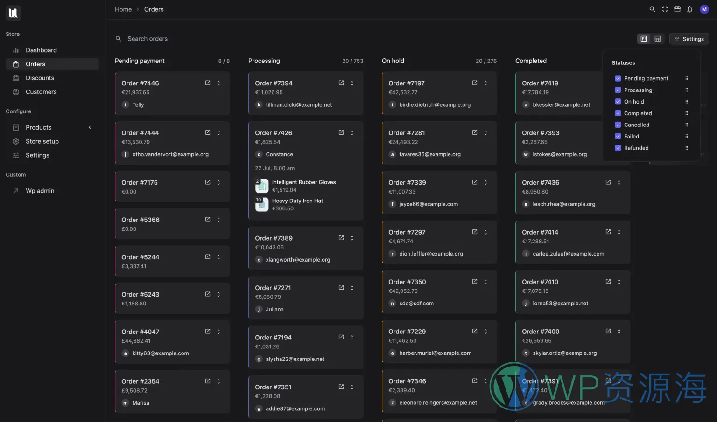Open Order #7444 external link icon
The image size is (717, 422).
pos(208,133)
